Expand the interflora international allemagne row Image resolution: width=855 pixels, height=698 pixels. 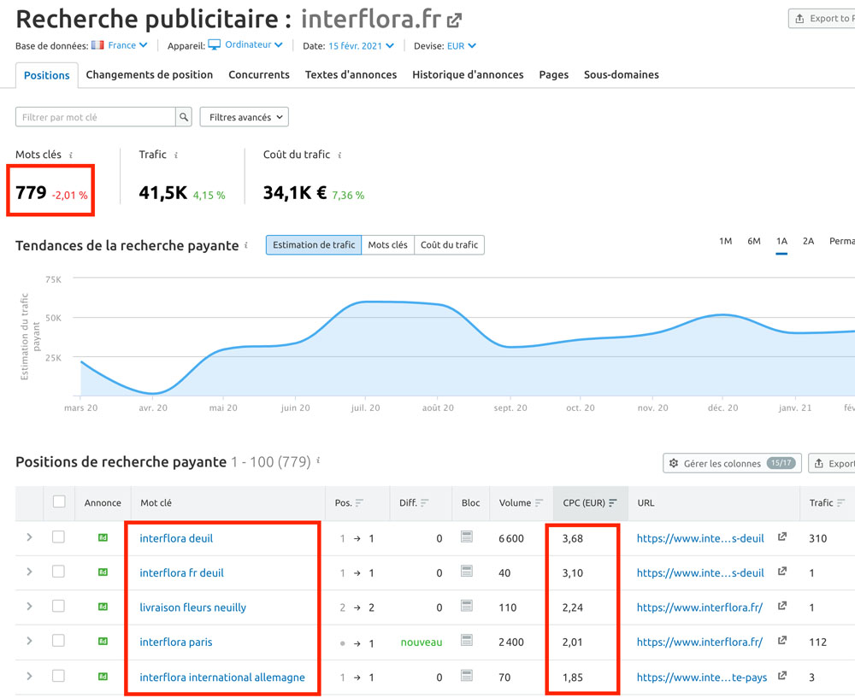(x=29, y=676)
